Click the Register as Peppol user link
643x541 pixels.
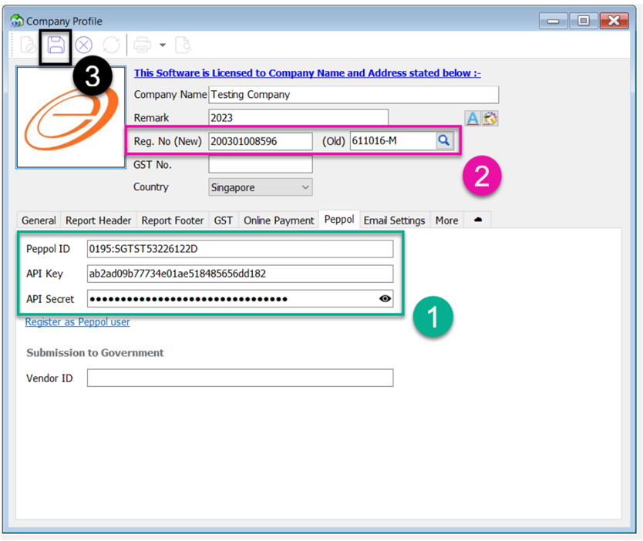click(x=77, y=322)
